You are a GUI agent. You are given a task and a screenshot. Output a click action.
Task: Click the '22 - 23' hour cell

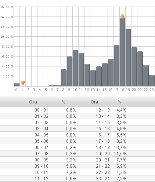tap(103, 172)
